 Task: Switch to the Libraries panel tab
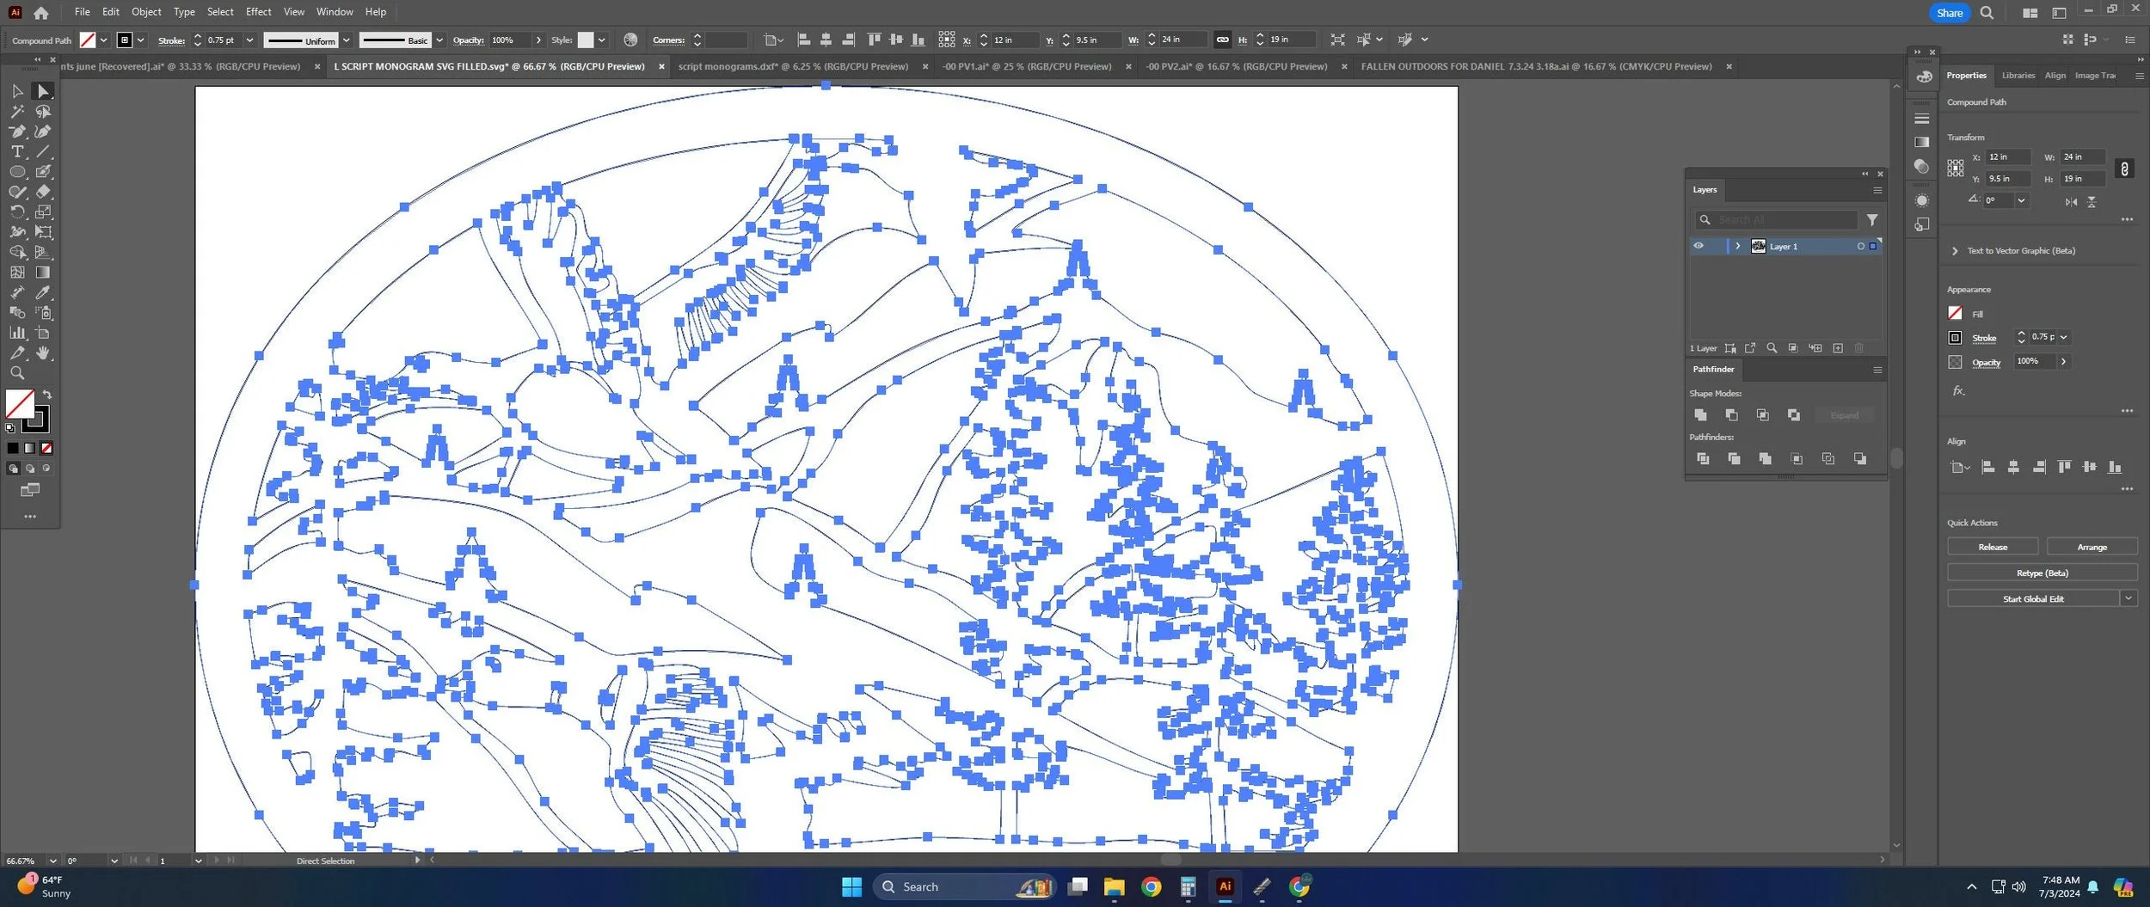click(2018, 76)
